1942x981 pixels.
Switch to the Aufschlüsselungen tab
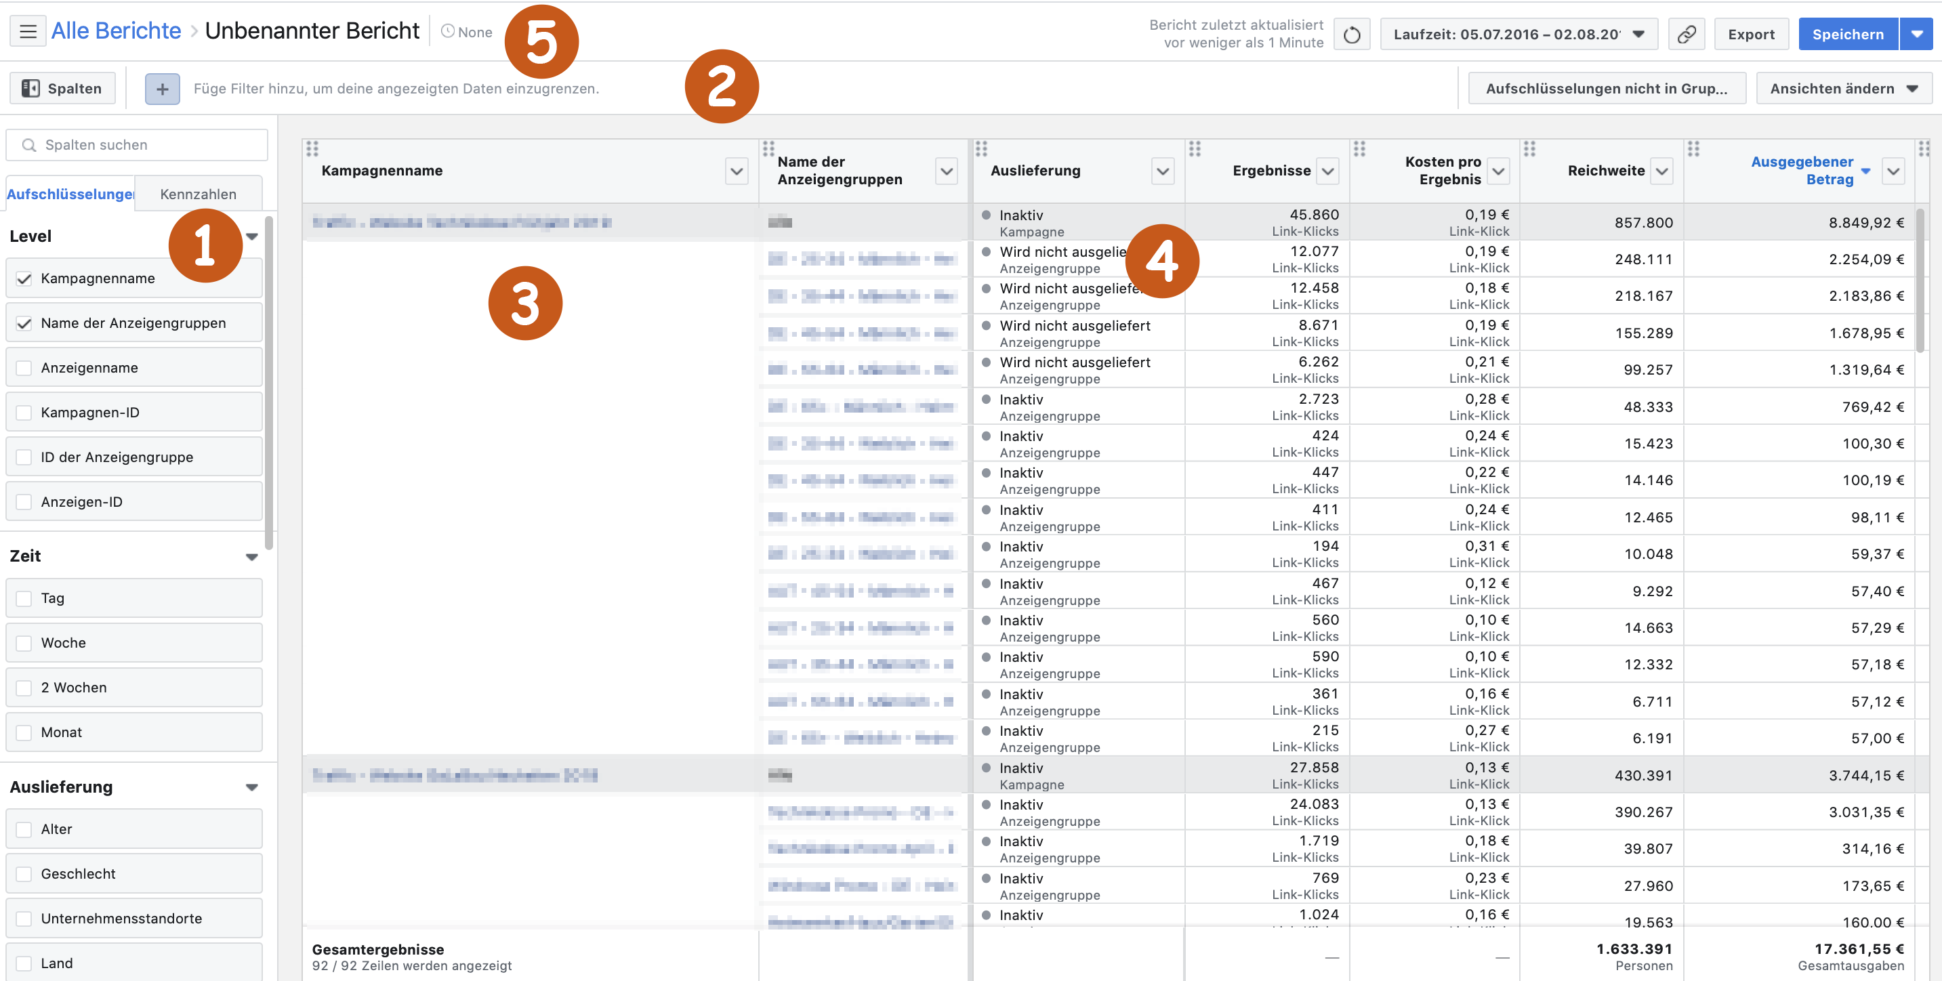coord(70,194)
